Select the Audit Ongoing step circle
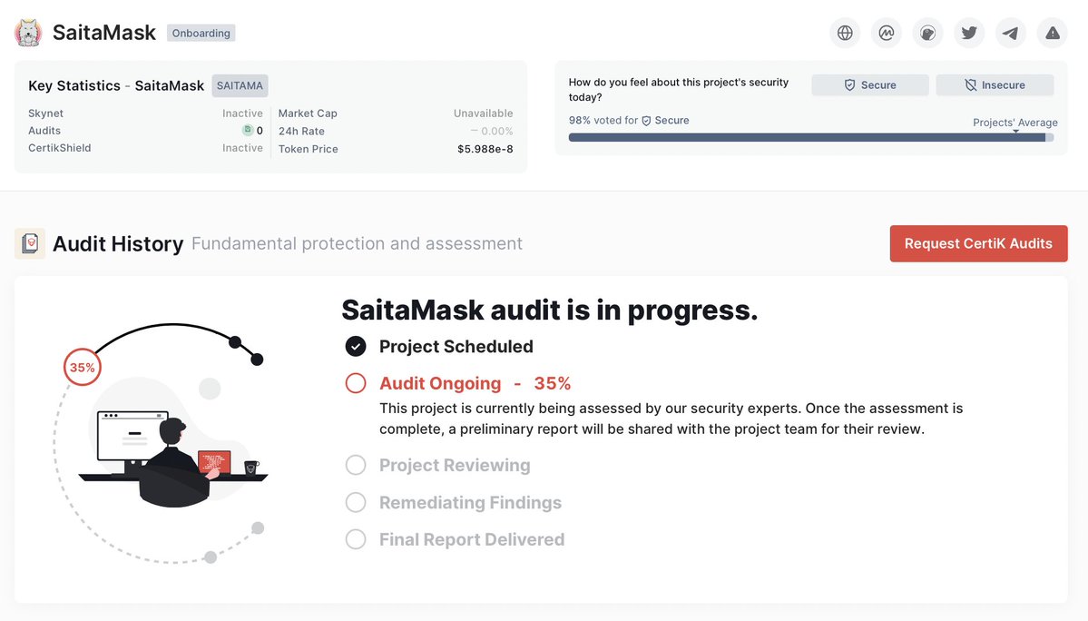Screen dimensions: 1088x621 356,383
